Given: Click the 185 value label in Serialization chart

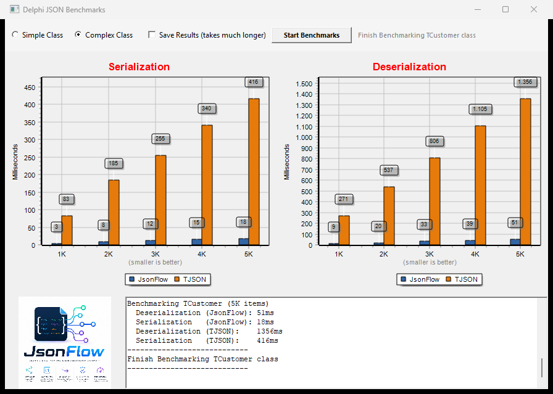Looking at the screenshot, I should [x=113, y=163].
